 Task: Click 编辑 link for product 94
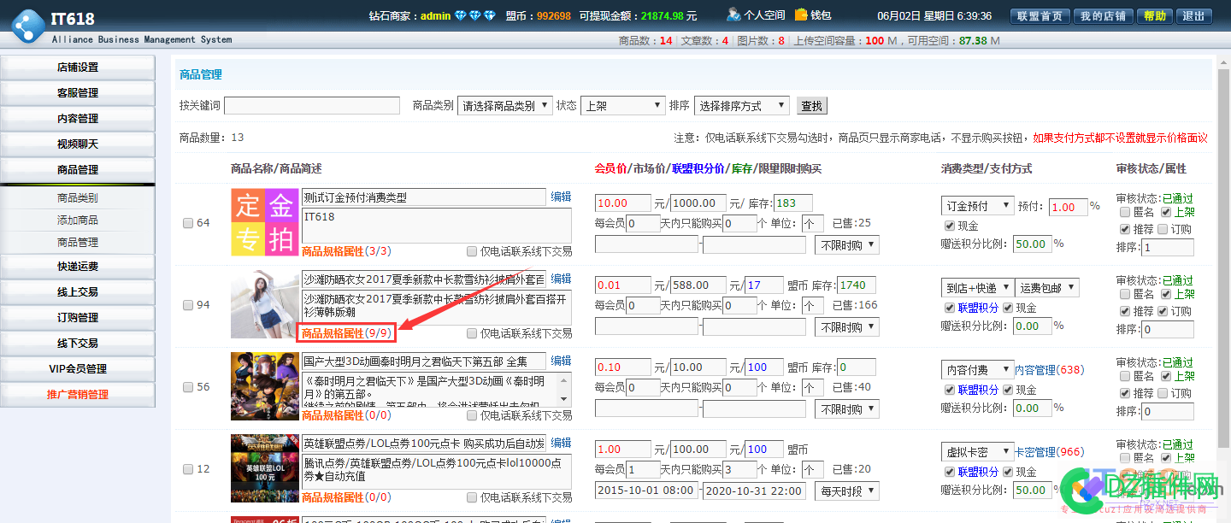point(561,279)
